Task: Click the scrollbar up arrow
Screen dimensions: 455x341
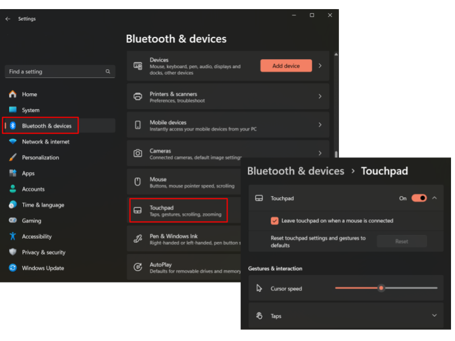Action: [x=336, y=54]
